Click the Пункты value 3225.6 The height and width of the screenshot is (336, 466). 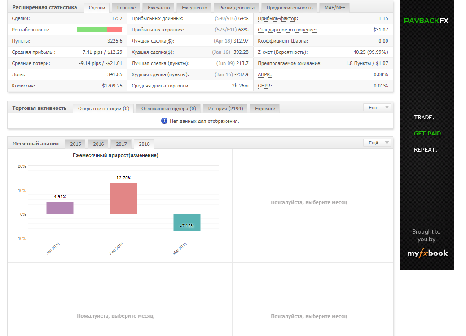[115, 41]
